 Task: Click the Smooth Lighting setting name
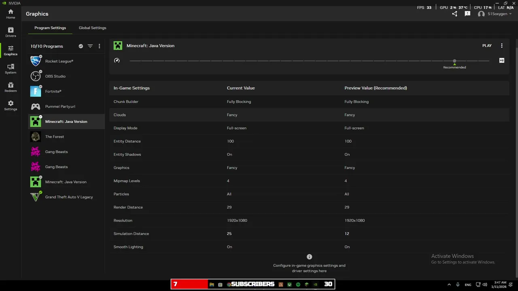click(128, 247)
